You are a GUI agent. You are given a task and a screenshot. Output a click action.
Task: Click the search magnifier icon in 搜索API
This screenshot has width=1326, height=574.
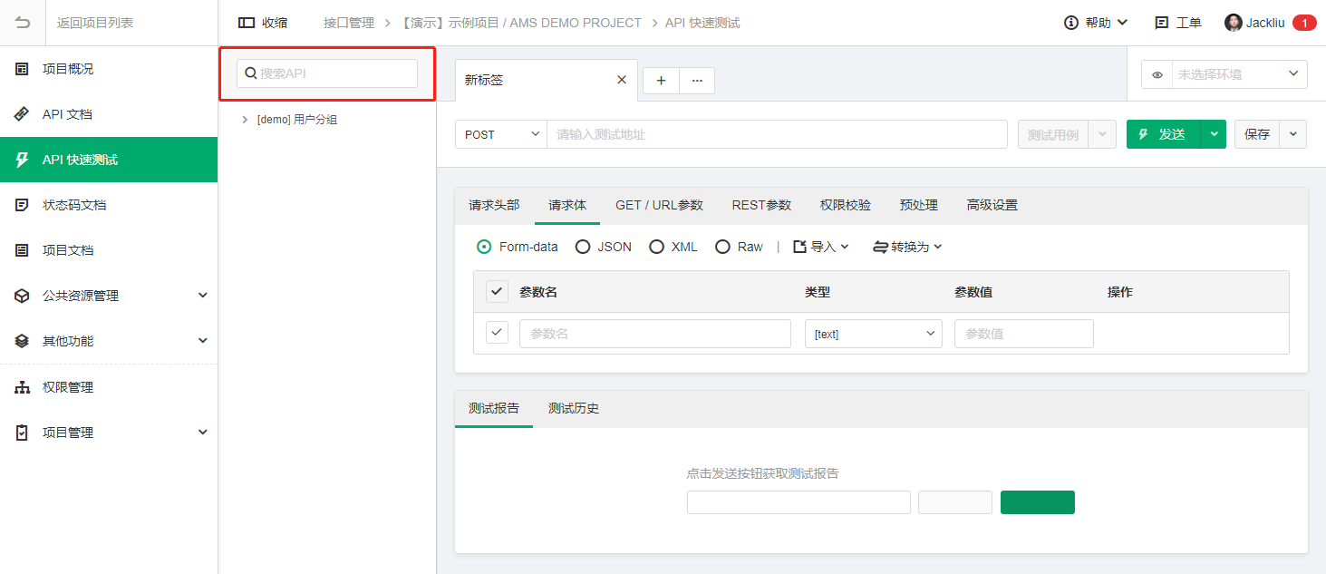click(x=251, y=73)
